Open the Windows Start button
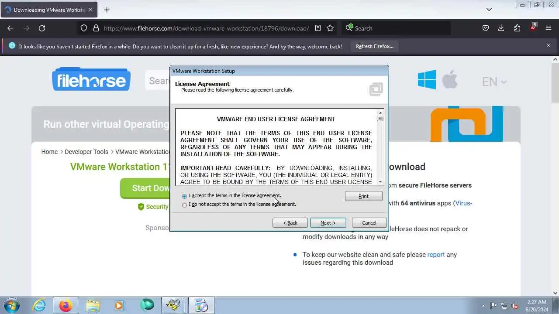Viewport: 559px width, 314px height. [11, 305]
